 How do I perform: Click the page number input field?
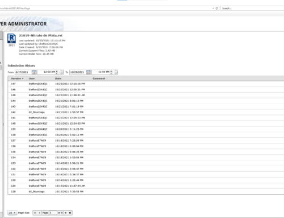click(x=53, y=213)
